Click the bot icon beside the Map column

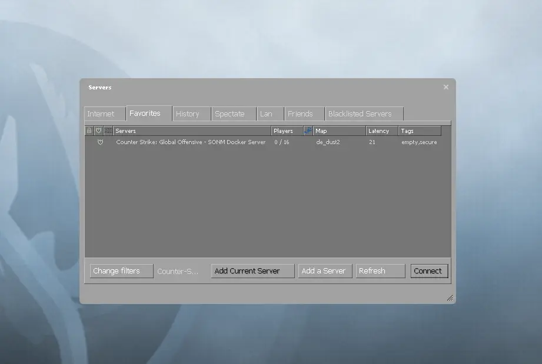pyautogui.click(x=308, y=130)
